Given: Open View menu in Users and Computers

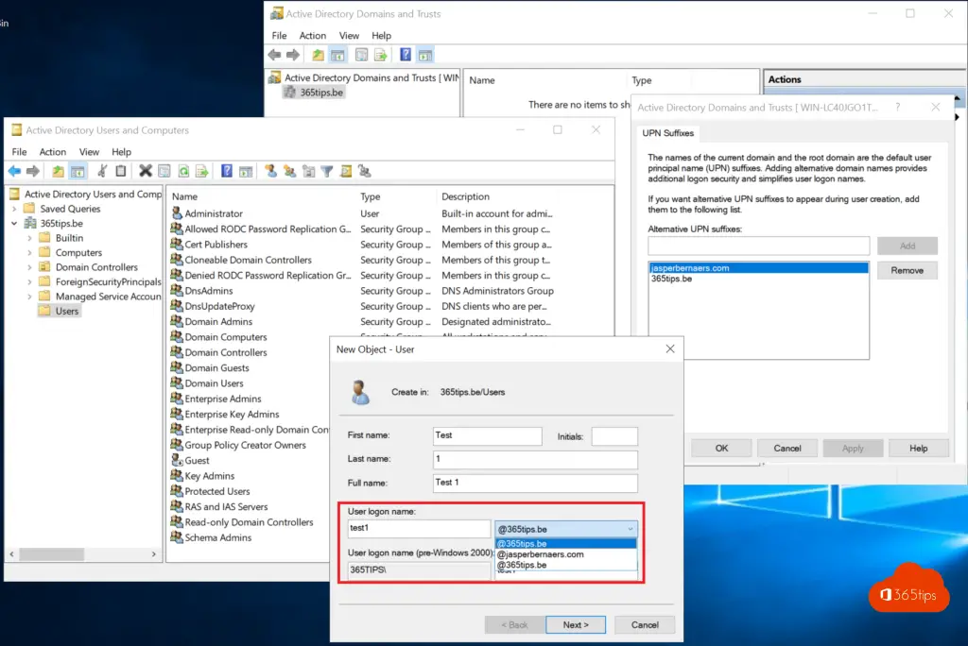Looking at the screenshot, I should click(x=89, y=152).
